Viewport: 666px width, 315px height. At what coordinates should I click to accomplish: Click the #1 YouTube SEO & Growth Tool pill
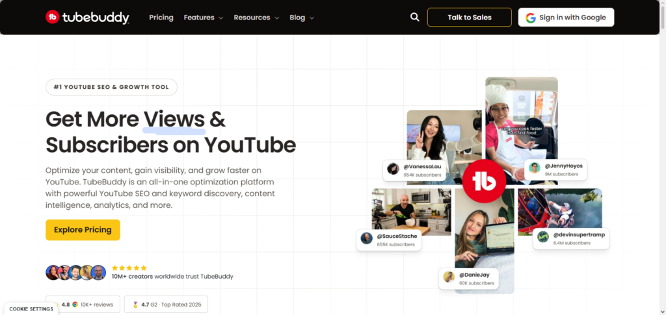pyautogui.click(x=111, y=87)
